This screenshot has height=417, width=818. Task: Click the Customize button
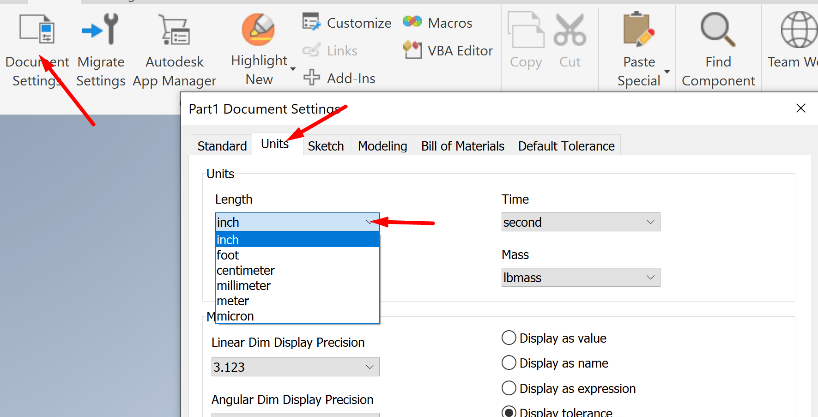(347, 22)
